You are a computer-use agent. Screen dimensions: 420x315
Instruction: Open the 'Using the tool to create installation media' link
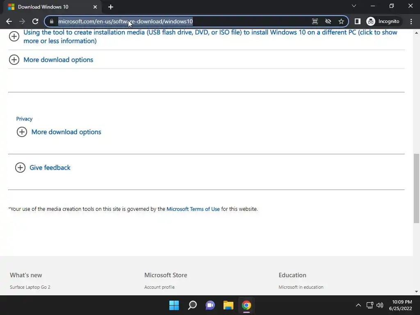pyautogui.click(x=210, y=37)
